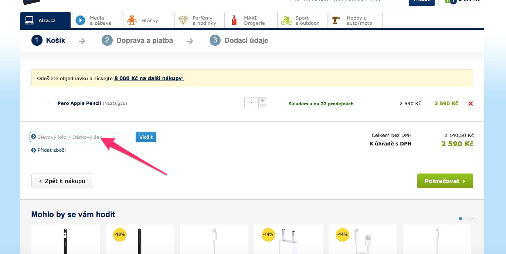Open the first black pencil cap thumbnail
The image size is (506, 254).
[x=65, y=239]
